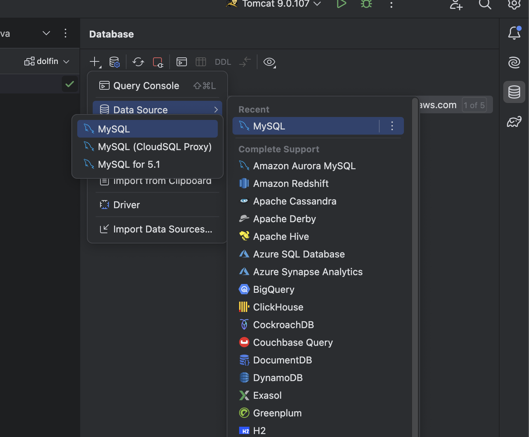Screen dimensions: 529x437
Task: Toggle the eye View Options icon
Action: 270,62
